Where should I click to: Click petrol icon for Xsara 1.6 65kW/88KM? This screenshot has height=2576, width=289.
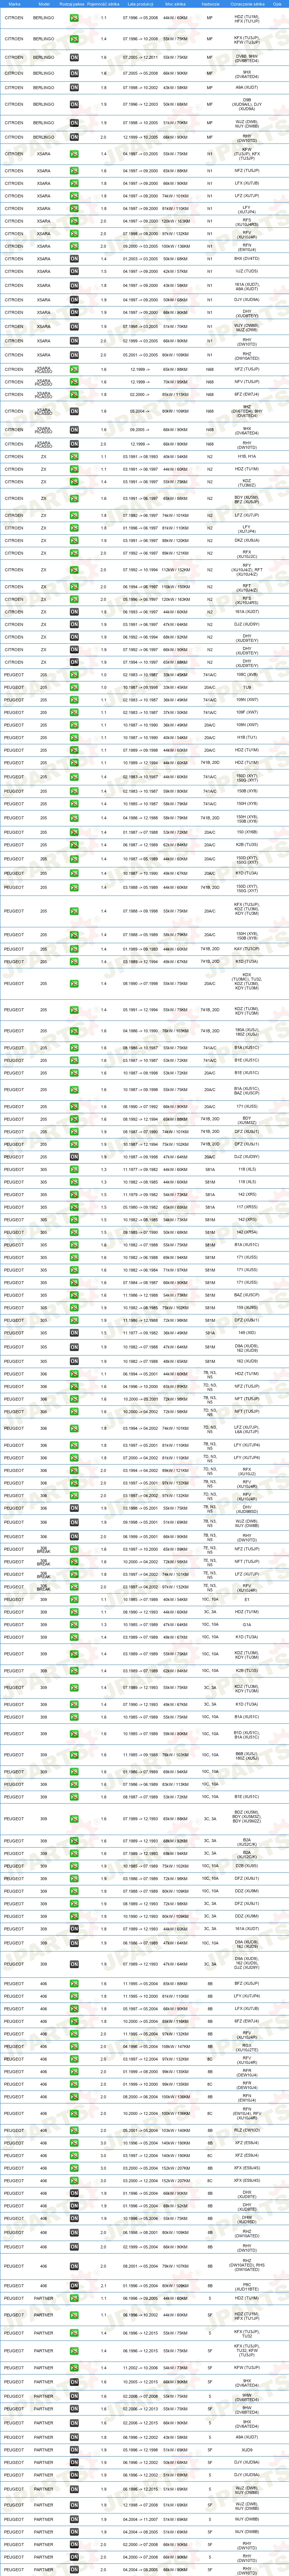(x=74, y=170)
